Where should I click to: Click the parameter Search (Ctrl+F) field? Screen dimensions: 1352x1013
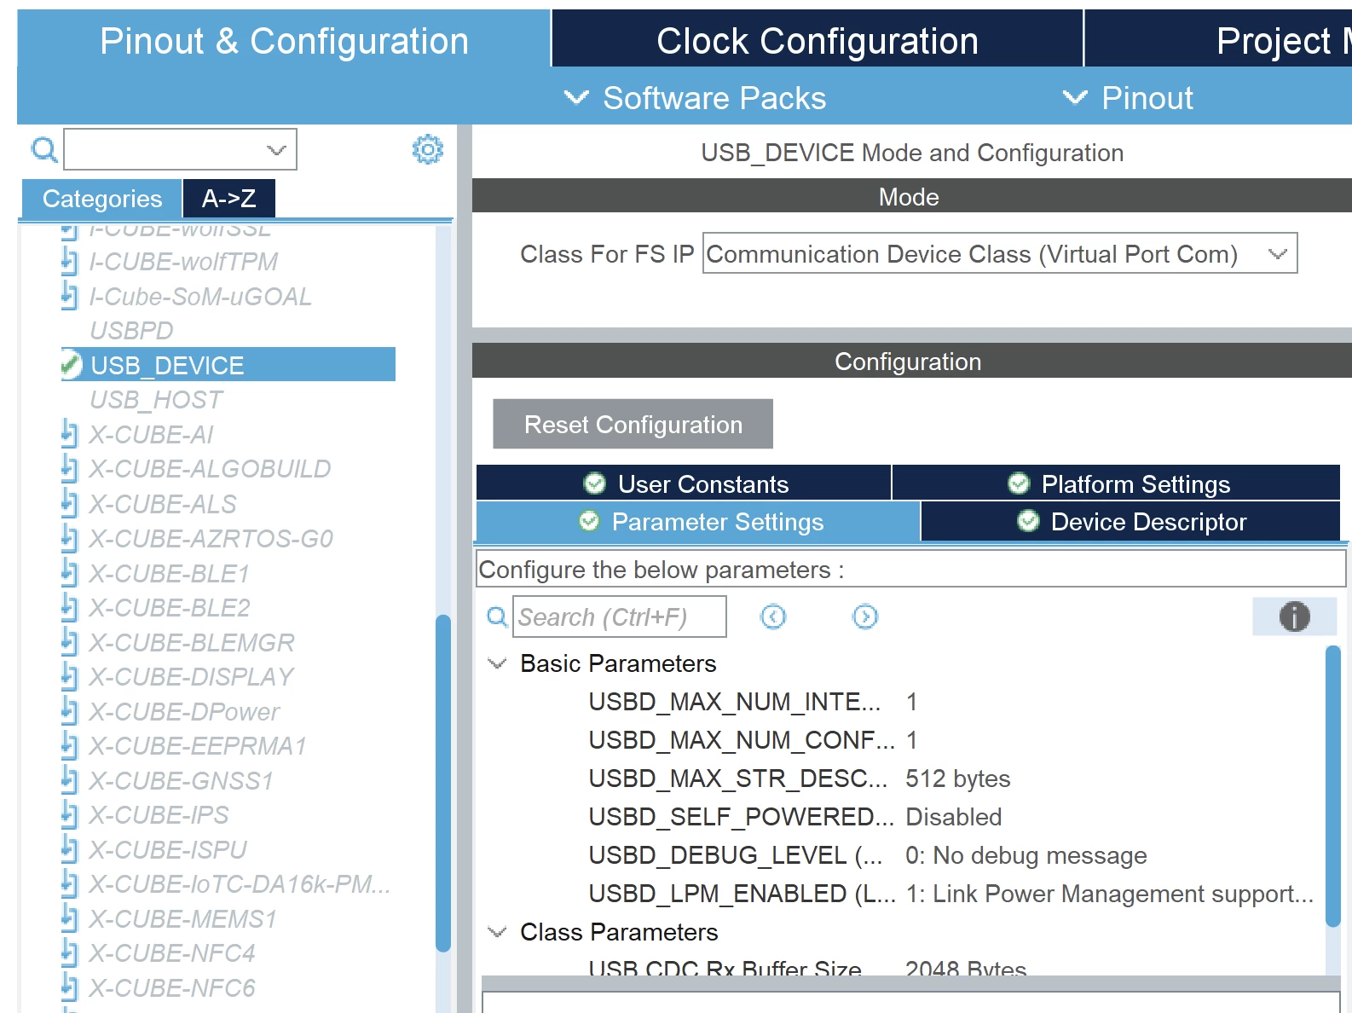click(x=620, y=616)
